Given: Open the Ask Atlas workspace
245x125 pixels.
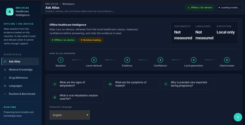Looking at the screenshot, I should pyautogui.click(x=20, y=61).
